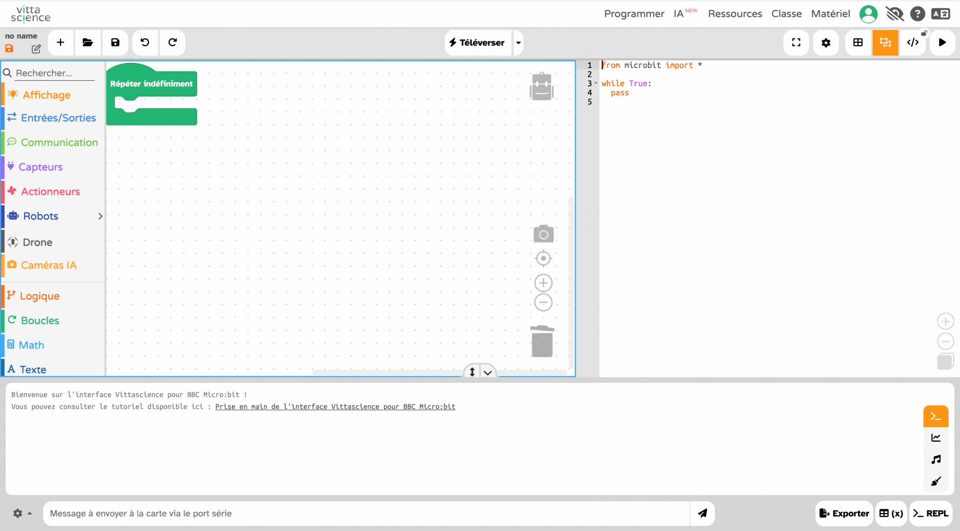The width and height of the screenshot is (960, 531).
Task: Click the vertical resize arrows handle
Action: 472,372
